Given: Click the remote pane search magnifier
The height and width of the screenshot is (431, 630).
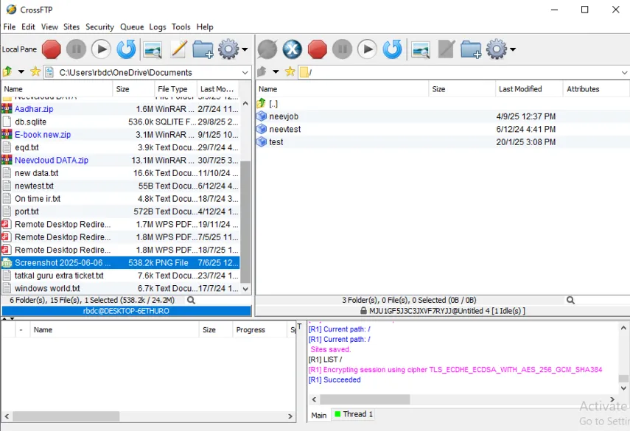Looking at the screenshot, I should (x=570, y=300).
